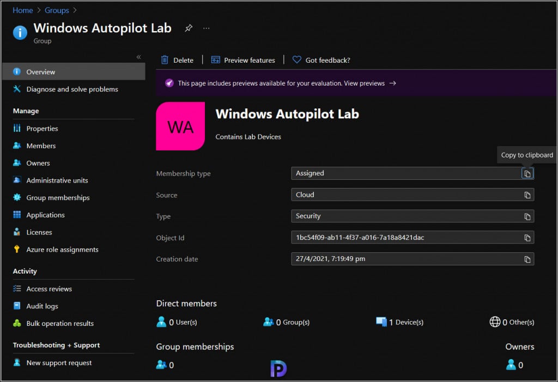Screen dimensions: 558x382
Task: Copy Type value to clipboard
Action: pyautogui.click(x=527, y=216)
